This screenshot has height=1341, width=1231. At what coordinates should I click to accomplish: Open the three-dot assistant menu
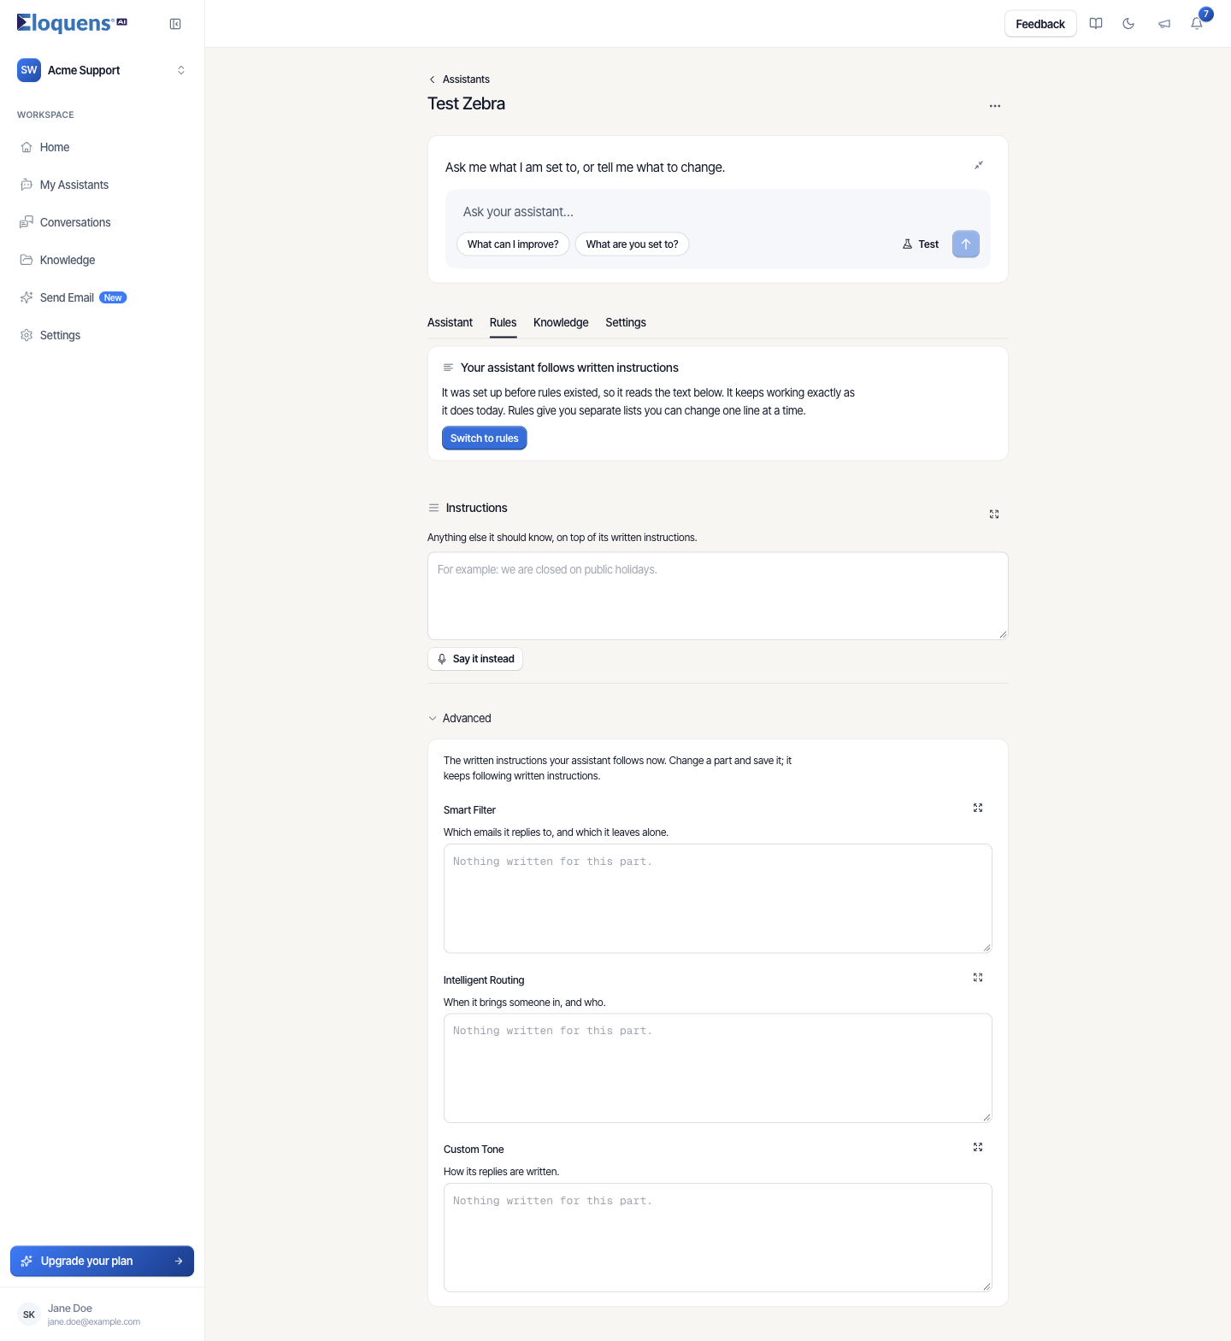coord(995,106)
